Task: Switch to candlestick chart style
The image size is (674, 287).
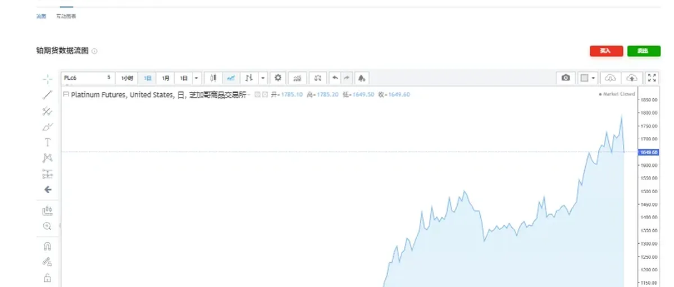Action: pos(213,78)
